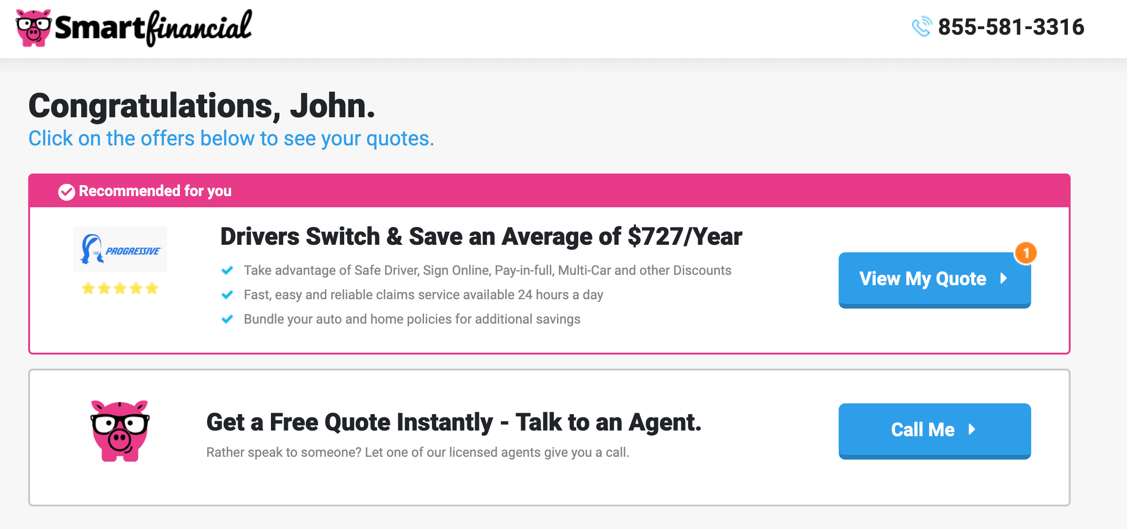Click the checkmark beside Bundle your auto line

227,319
